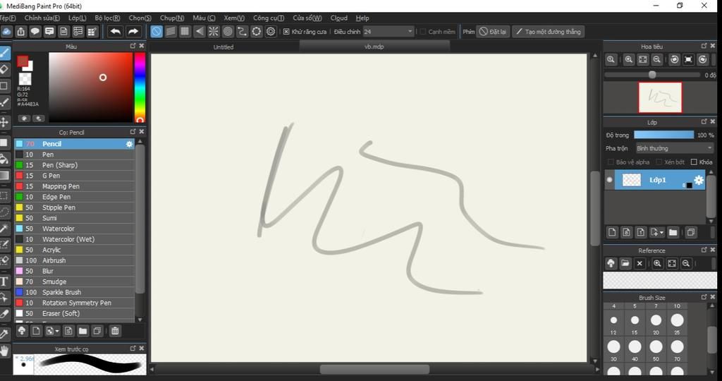Open the Chỉnh sửa menu
This screenshot has height=381, width=722.
[x=42, y=18]
